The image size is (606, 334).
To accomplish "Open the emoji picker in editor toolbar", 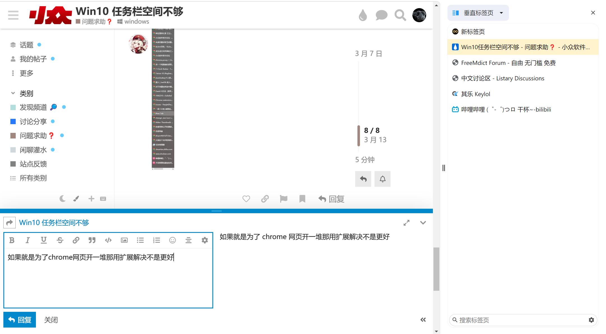I will pos(173,240).
